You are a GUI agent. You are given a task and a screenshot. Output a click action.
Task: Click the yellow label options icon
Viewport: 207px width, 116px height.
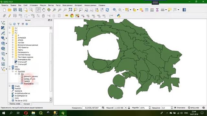click(67, 16)
